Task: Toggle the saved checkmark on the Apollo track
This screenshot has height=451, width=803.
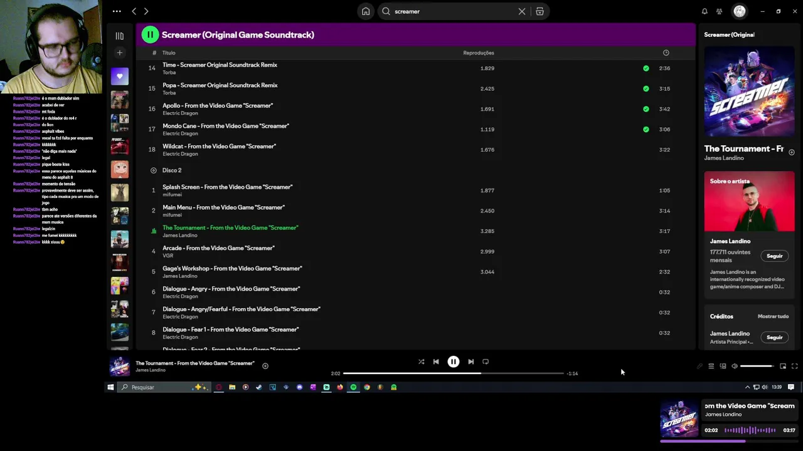Action: [646, 109]
